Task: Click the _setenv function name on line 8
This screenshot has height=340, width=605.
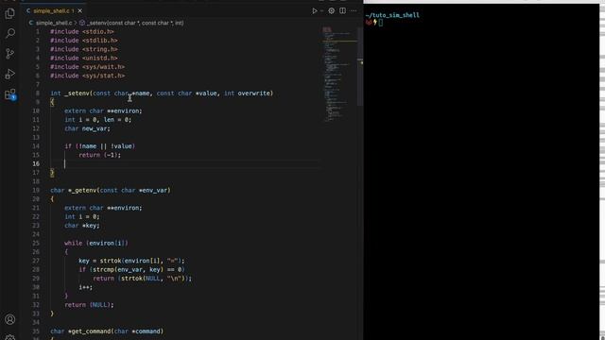Action: [77, 93]
